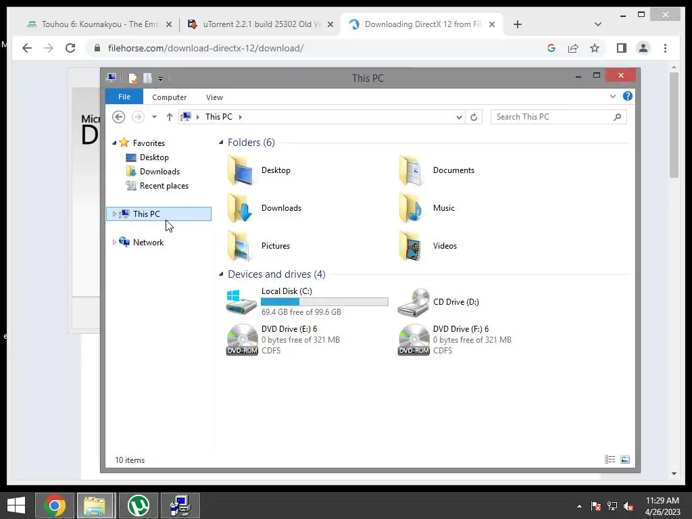Image resolution: width=692 pixels, height=519 pixels.
Task: Select This PC in navigation pane
Action: point(159,214)
